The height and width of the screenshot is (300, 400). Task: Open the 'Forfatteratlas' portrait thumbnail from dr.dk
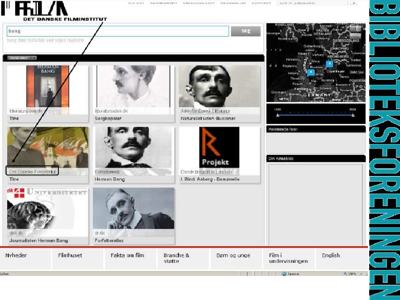tap(134, 208)
